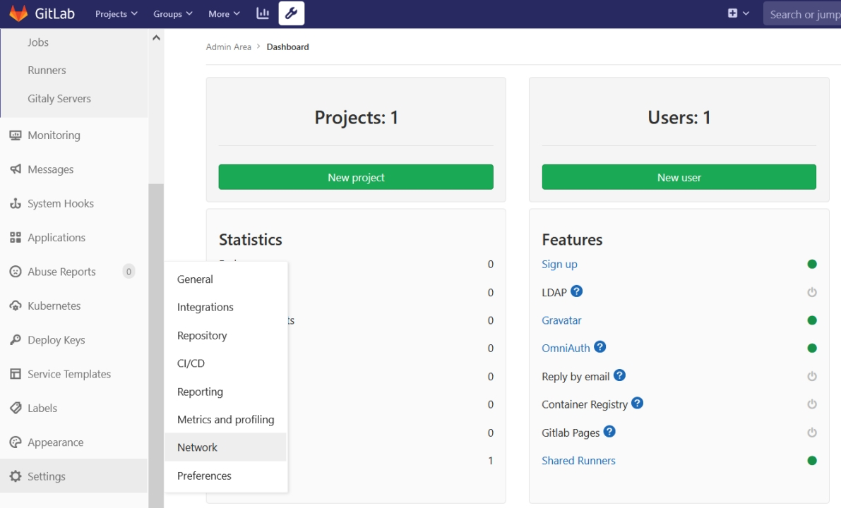
Task: Click the Sign up enabled green dot
Action: click(812, 264)
